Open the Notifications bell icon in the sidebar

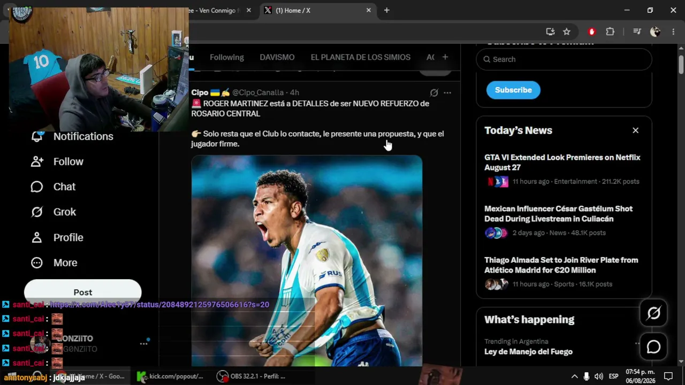[37, 136]
